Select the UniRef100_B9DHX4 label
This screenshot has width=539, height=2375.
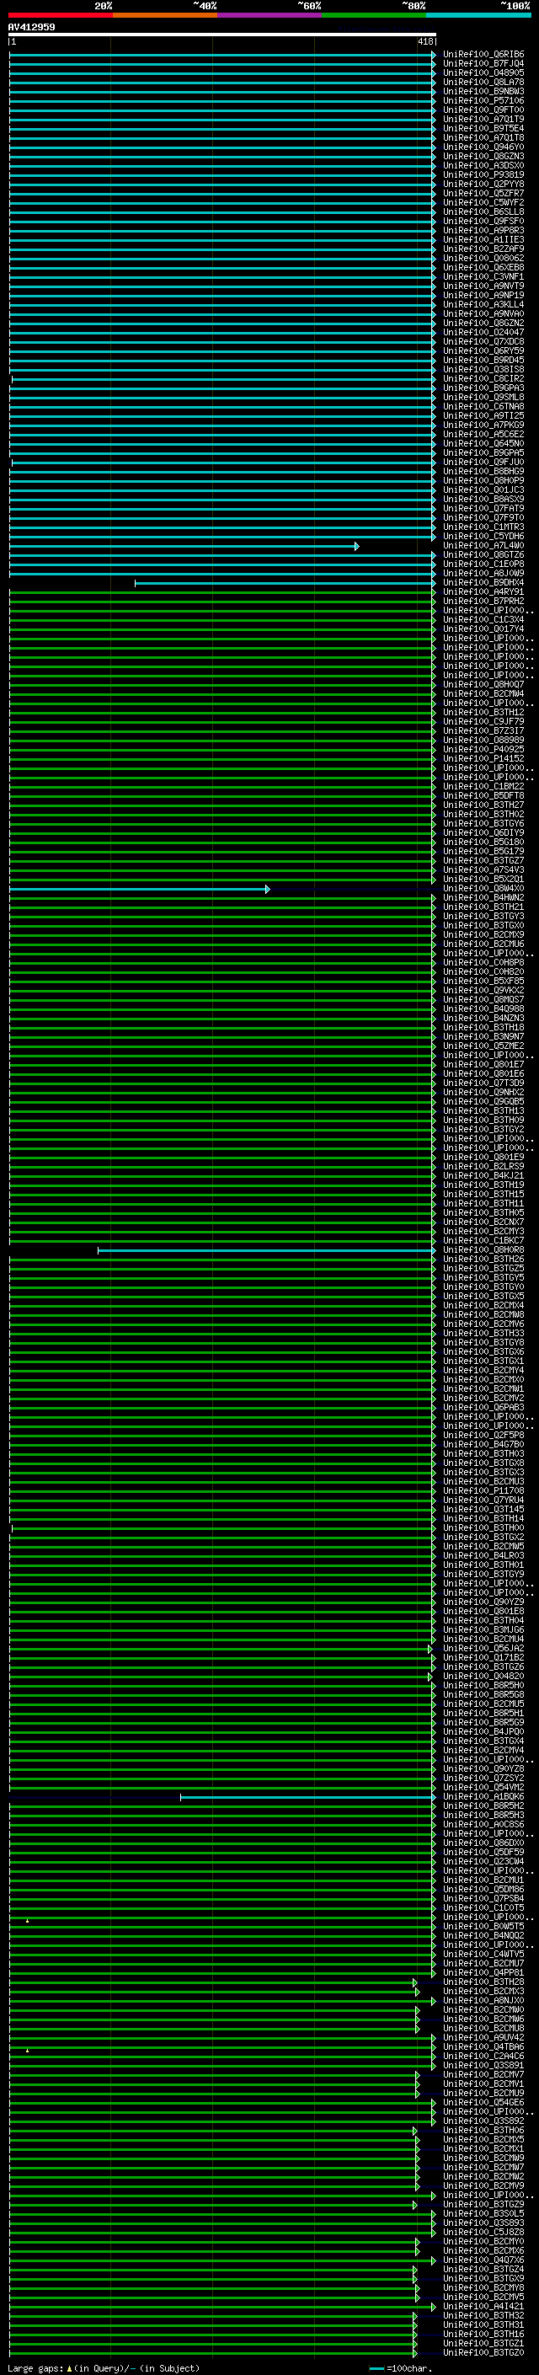483,583
